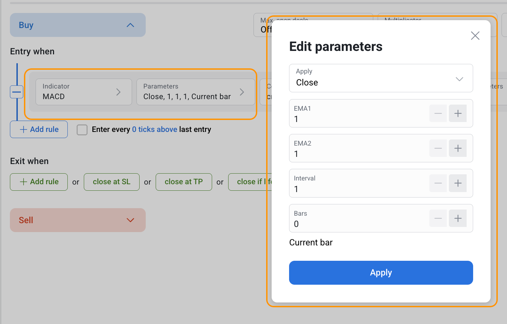Add rule under Exit when

coord(39,182)
